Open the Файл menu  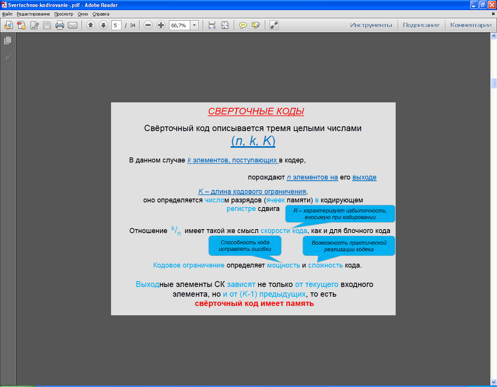7,14
